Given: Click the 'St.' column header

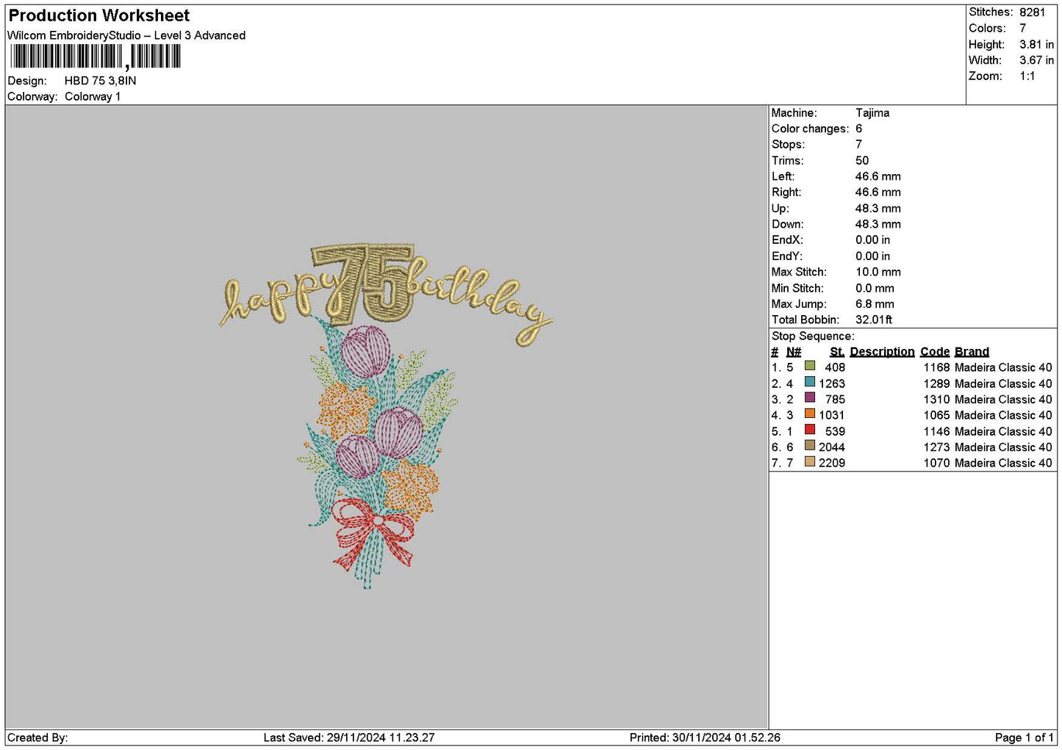Looking at the screenshot, I should tap(837, 352).
